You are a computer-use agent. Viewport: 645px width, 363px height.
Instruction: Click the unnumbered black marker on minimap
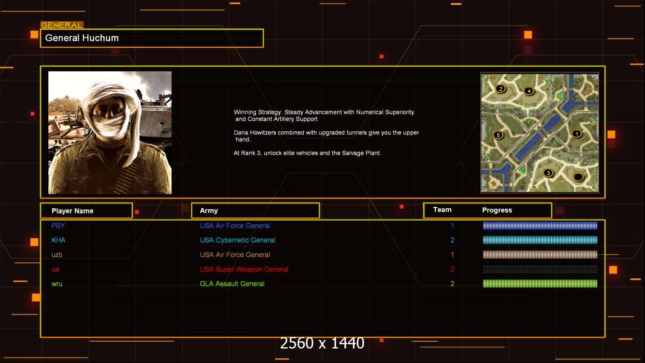click(578, 177)
